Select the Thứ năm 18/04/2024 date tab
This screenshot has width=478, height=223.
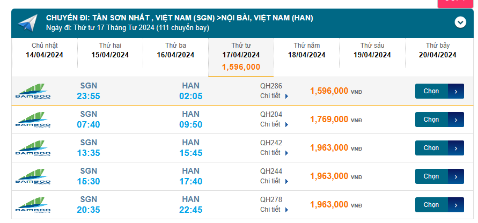point(307,50)
